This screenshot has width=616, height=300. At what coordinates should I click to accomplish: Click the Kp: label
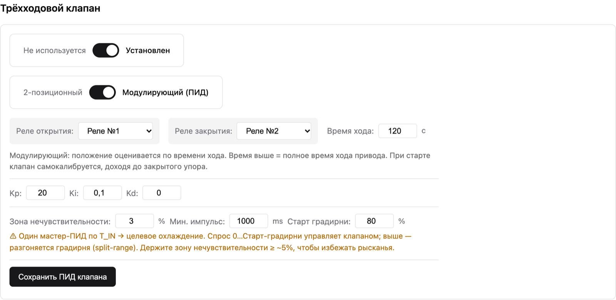(x=16, y=193)
